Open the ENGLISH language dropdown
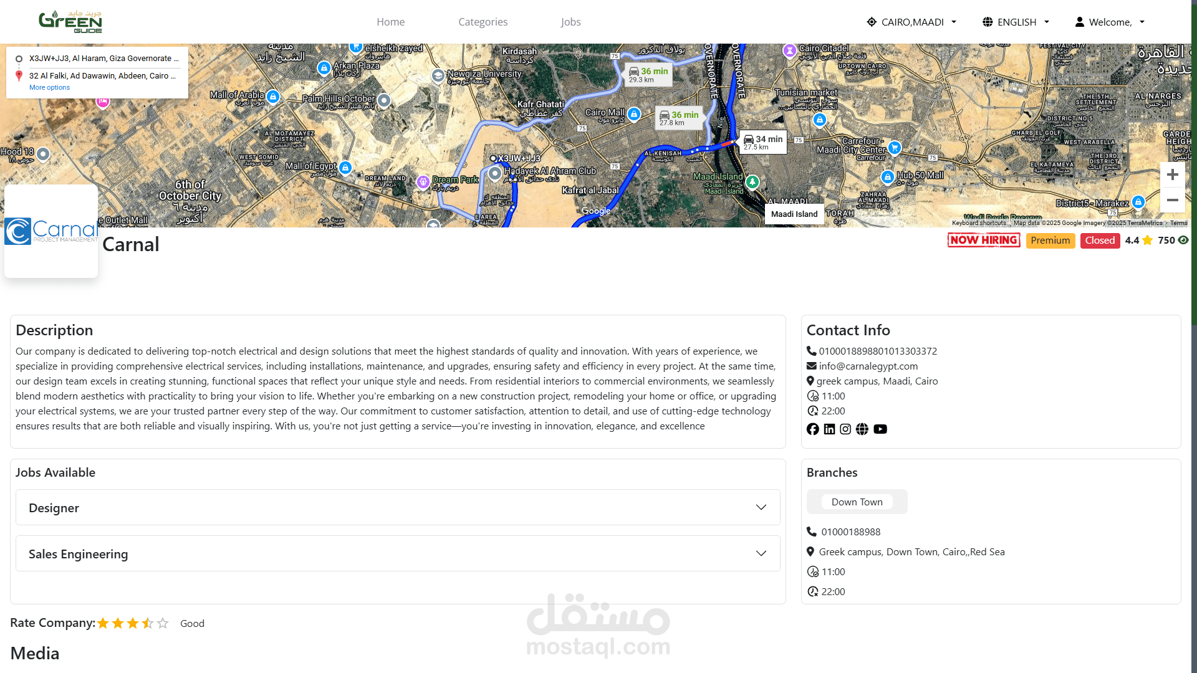Viewport: 1197px width, 673px height. click(1016, 22)
